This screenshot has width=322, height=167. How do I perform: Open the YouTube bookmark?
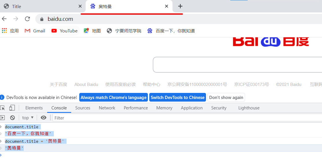(64, 31)
